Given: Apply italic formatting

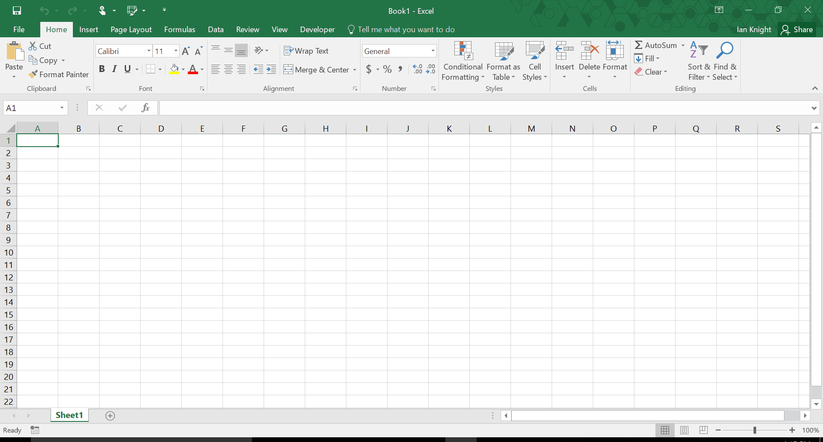Looking at the screenshot, I should tap(114, 69).
